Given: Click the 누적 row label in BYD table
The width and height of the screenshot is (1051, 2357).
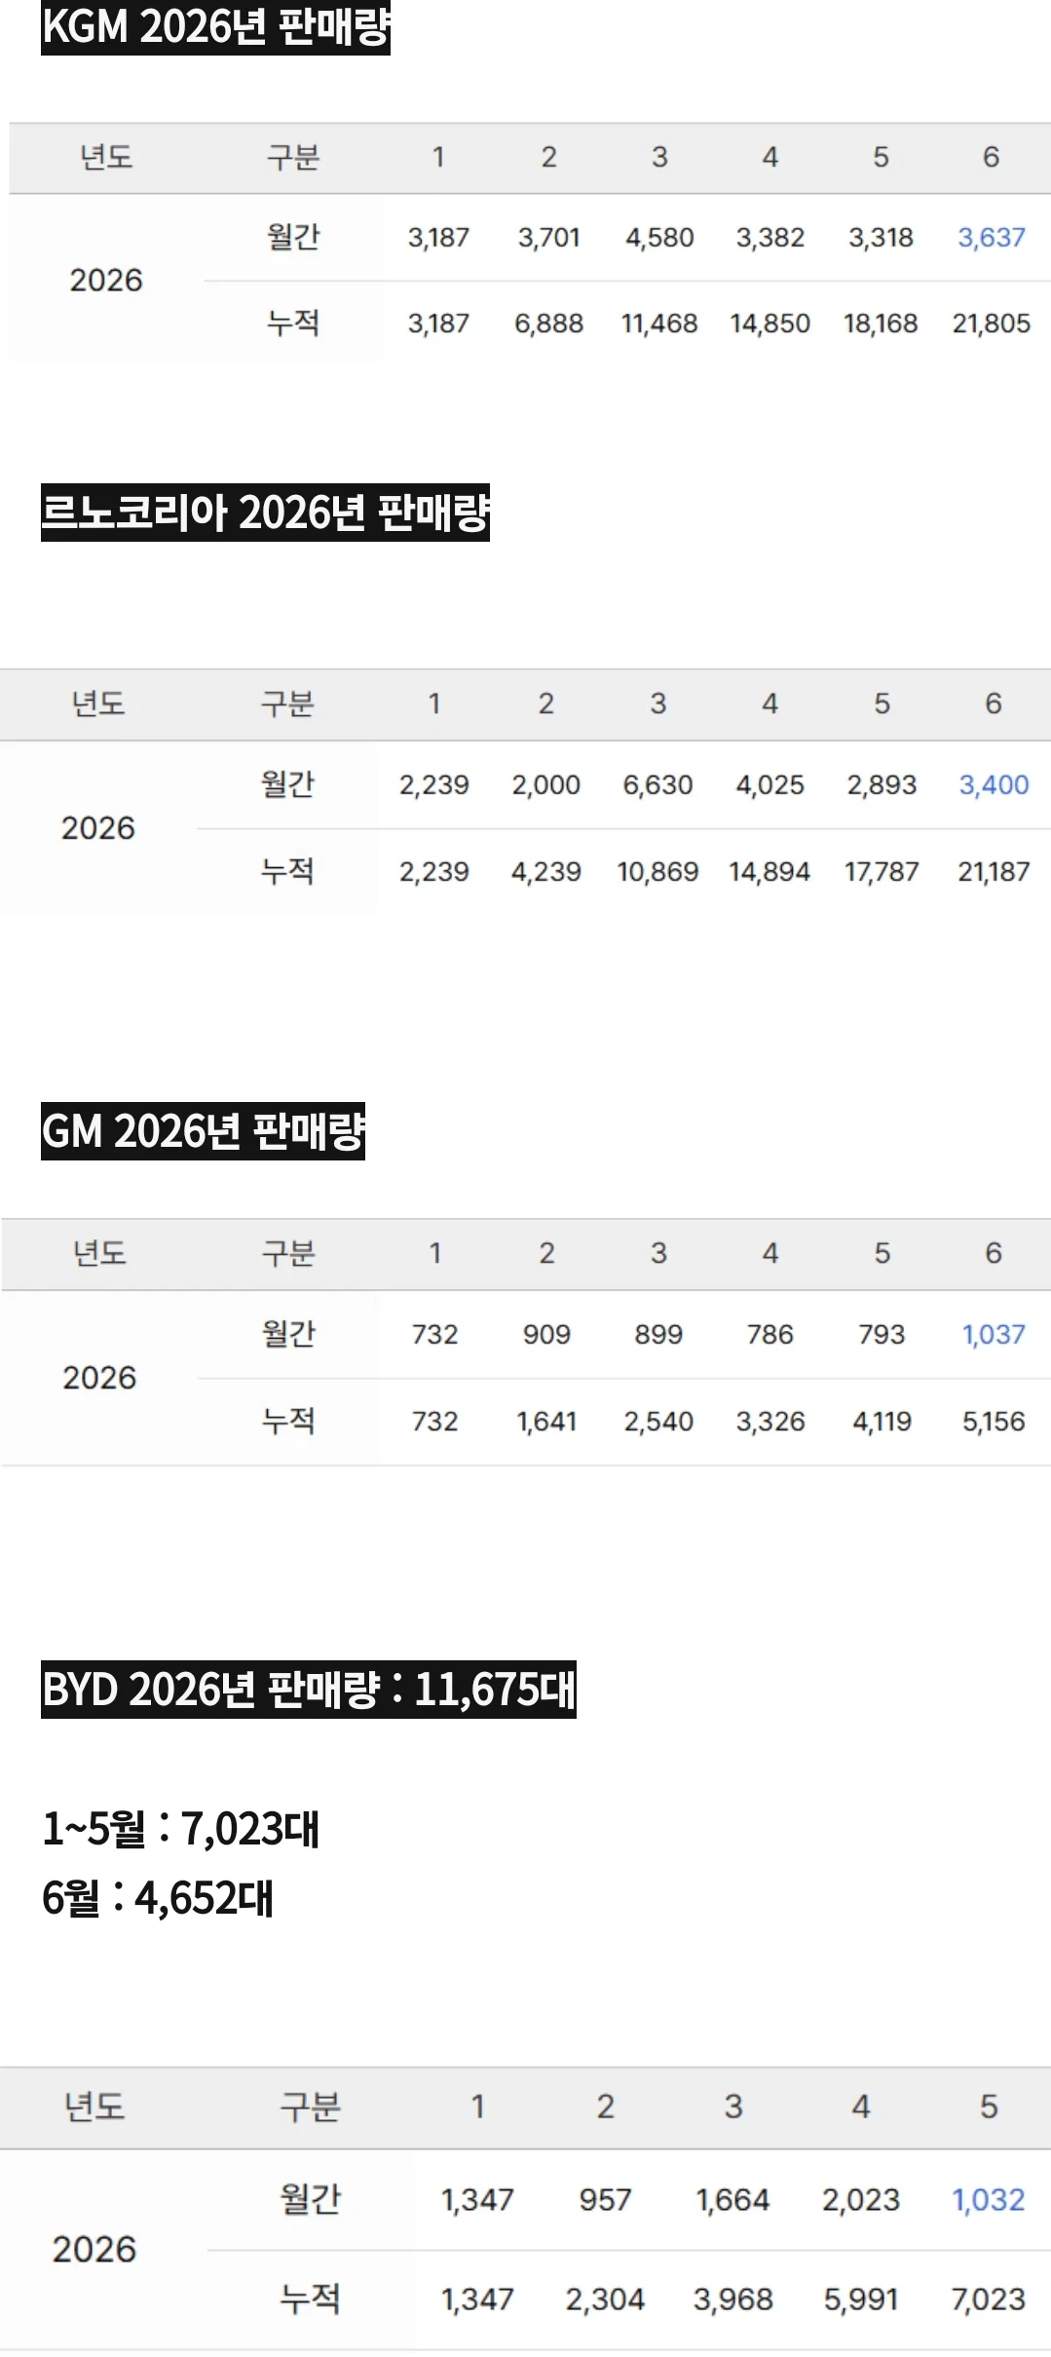Looking at the screenshot, I should coord(310,2300).
